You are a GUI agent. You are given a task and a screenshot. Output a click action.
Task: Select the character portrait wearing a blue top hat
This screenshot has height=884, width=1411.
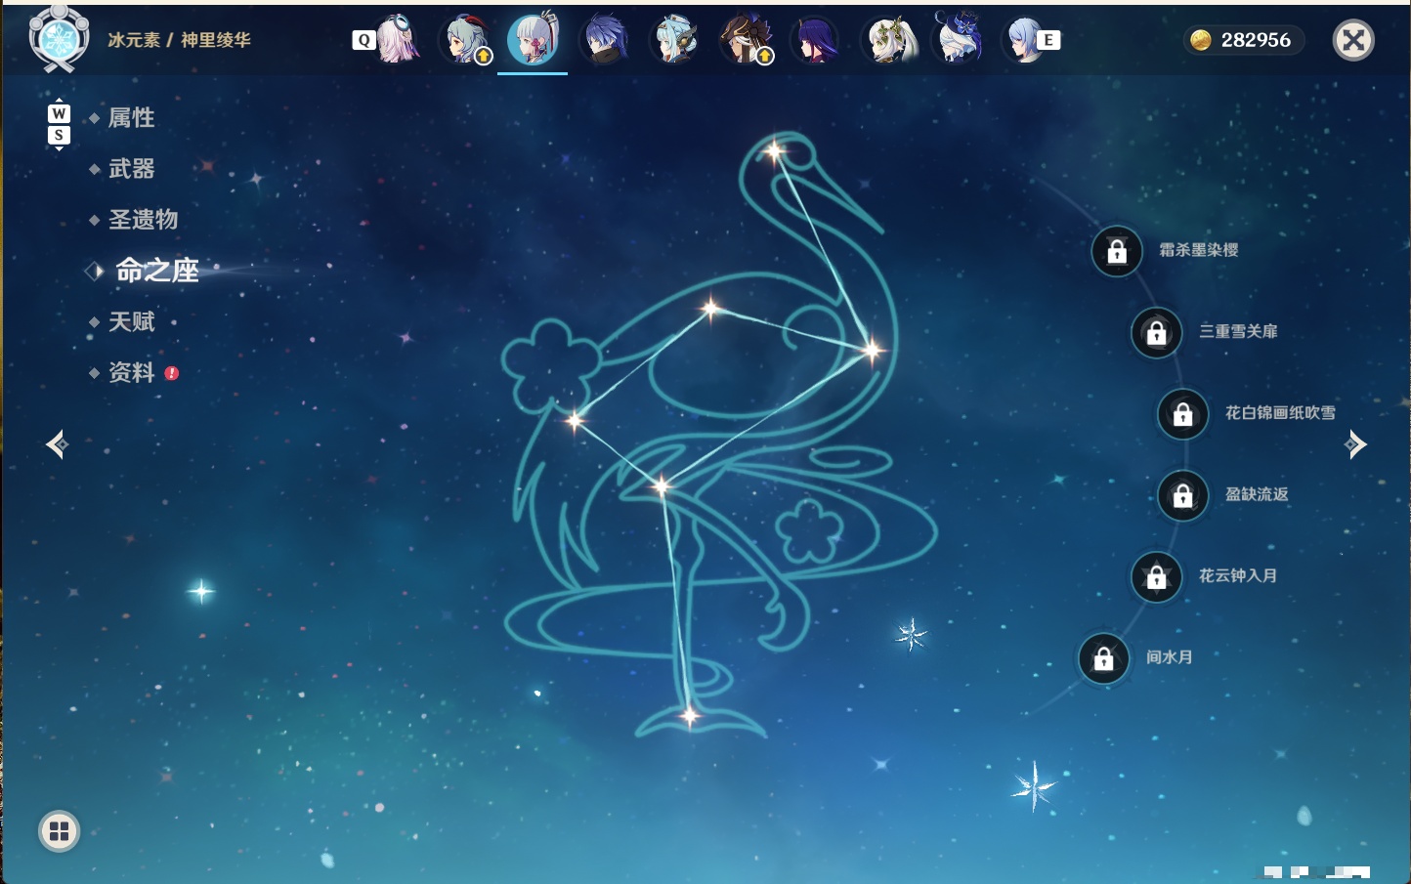958,38
